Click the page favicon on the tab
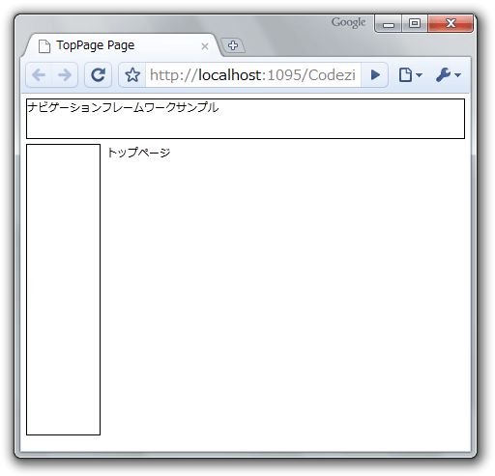 (x=44, y=46)
